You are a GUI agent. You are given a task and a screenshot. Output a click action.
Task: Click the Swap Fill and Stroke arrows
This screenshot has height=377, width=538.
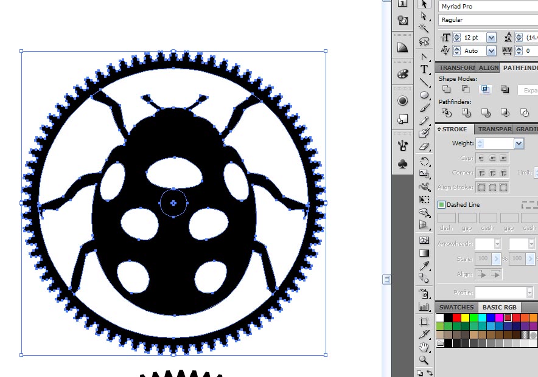click(x=429, y=373)
